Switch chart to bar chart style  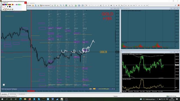(x=52, y=5)
